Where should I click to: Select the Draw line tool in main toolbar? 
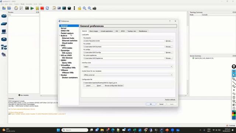click(74, 8)
